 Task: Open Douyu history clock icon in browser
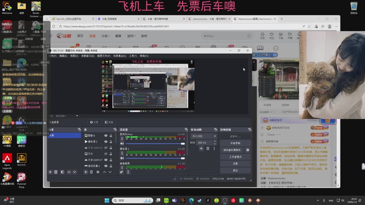262,36
